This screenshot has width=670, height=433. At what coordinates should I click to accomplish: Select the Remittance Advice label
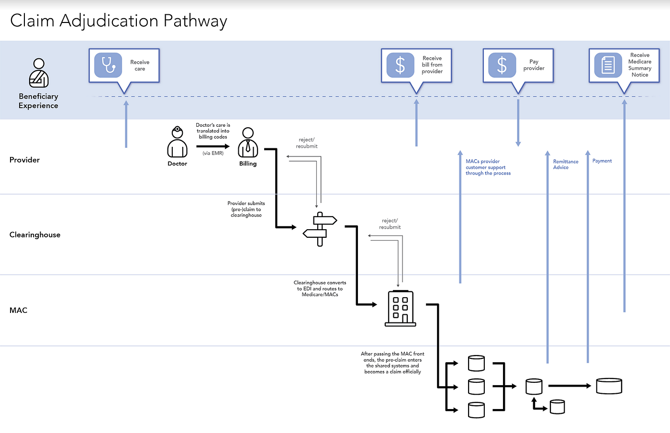(566, 164)
